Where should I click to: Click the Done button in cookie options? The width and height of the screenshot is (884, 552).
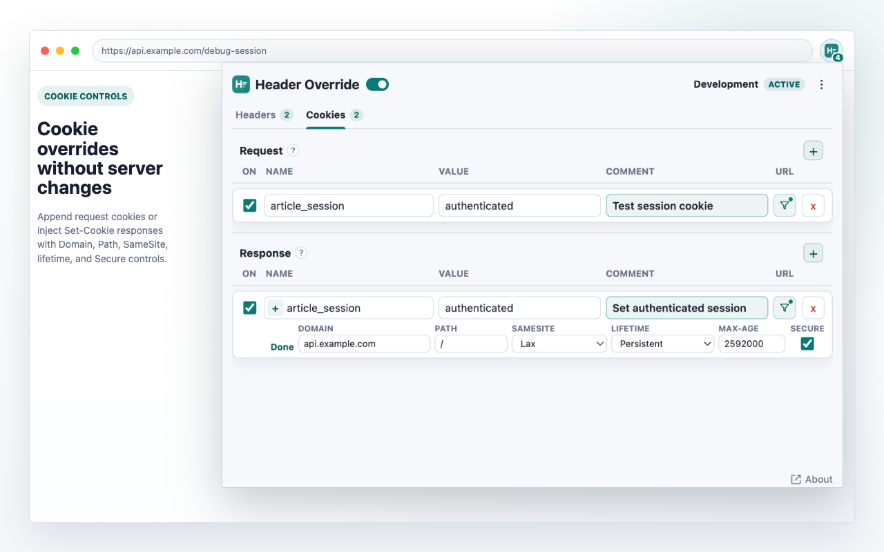coord(282,347)
